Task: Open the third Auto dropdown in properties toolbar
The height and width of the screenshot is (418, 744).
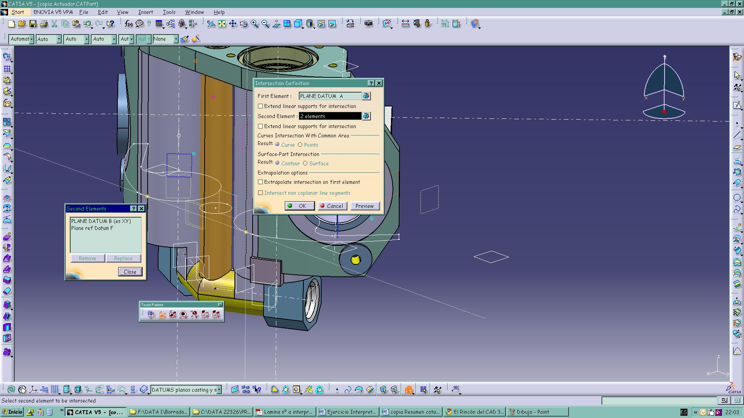Action: 114,39
